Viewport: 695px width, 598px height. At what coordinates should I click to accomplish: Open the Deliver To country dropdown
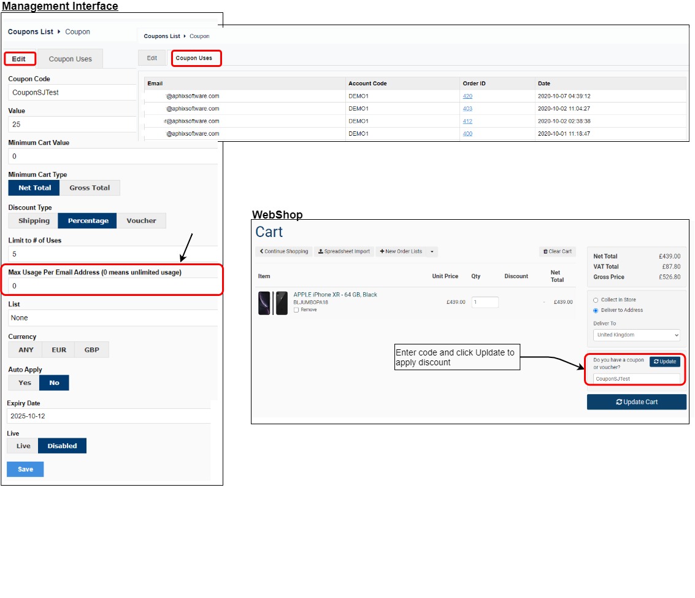coord(636,335)
